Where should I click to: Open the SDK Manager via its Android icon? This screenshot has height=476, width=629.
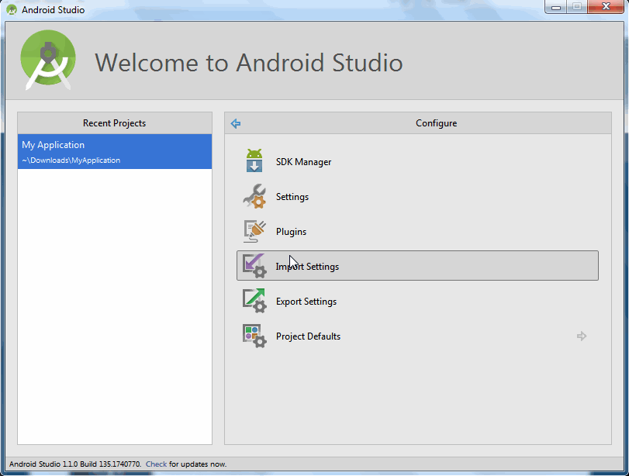[x=254, y=161]
